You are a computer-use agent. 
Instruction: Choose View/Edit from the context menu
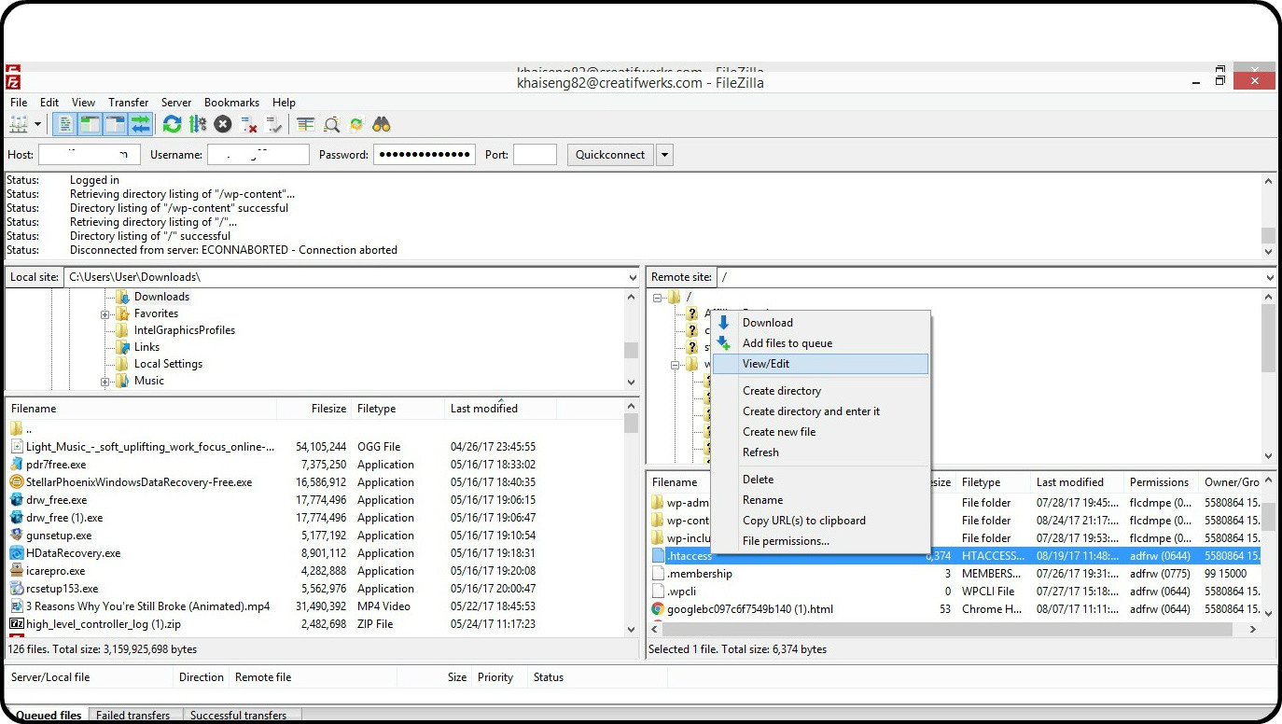pyautogui.click(x=821, y=364)
